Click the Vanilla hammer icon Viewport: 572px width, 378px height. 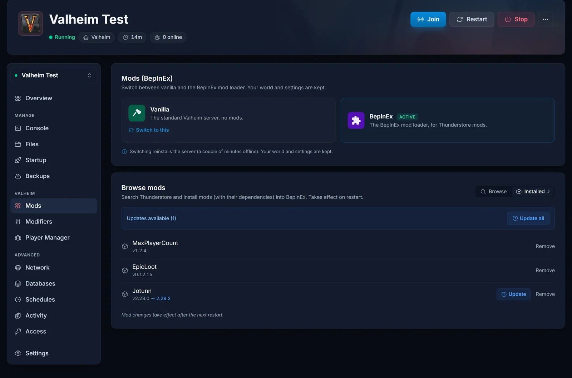point(137,113)
